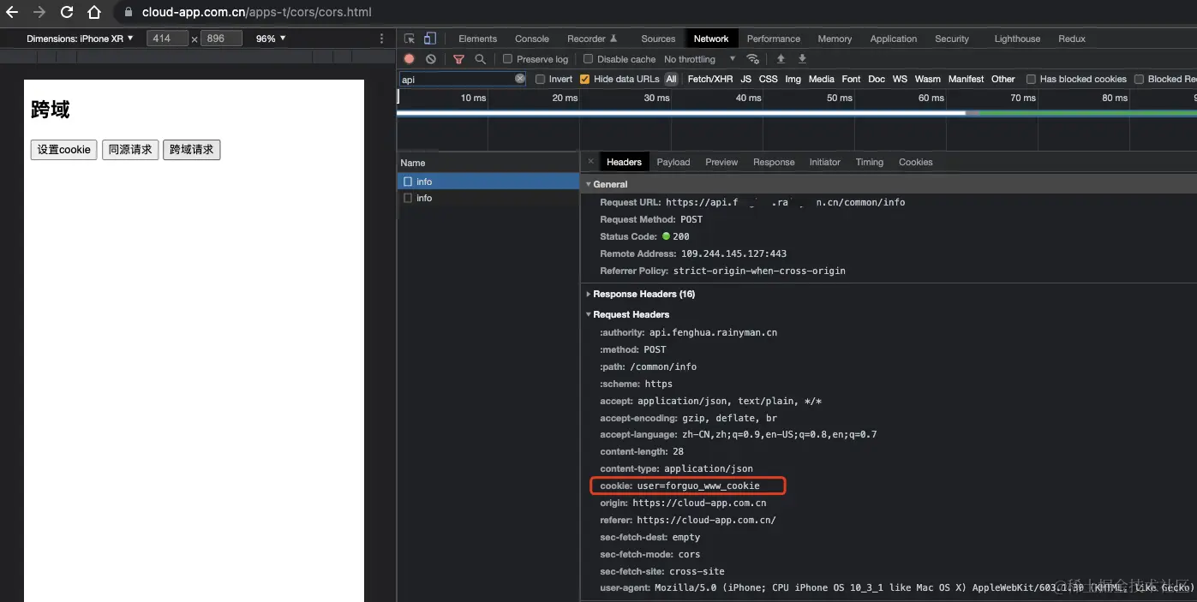1197x602 pixels.
Task: Import HAR file with upload arrow
Action: click(x=781, y=58)
